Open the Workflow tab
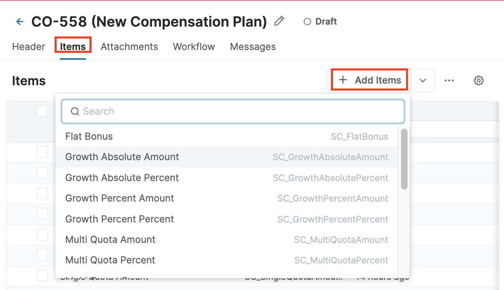The image size is (504, 290). point(194,47)
